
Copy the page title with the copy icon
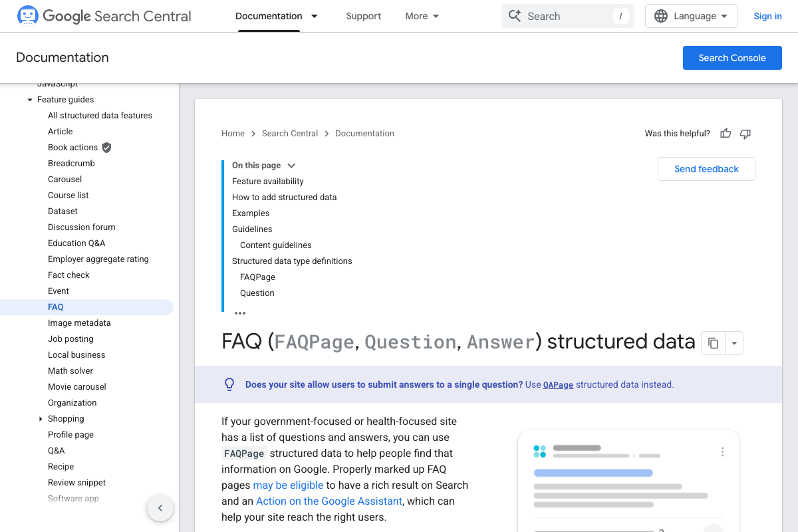click(x=714, y=342)
